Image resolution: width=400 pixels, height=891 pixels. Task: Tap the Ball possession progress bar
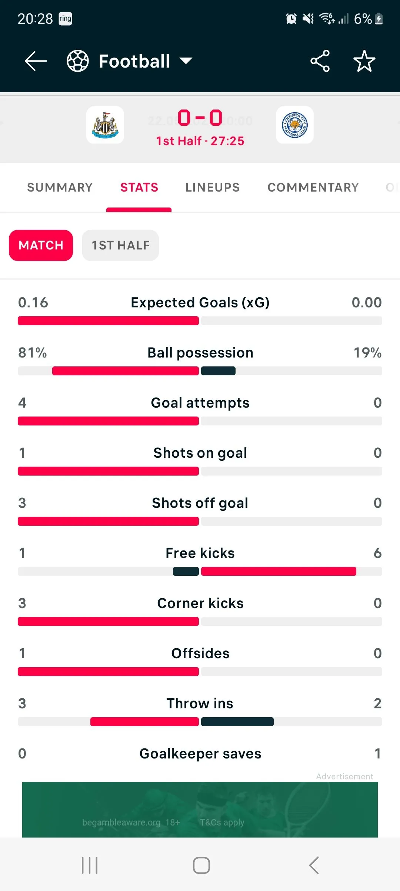(200, 371)
